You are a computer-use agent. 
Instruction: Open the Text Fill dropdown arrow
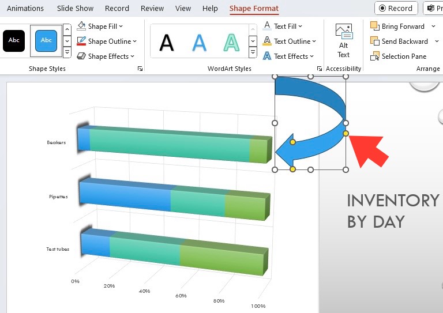click(301, 27)
